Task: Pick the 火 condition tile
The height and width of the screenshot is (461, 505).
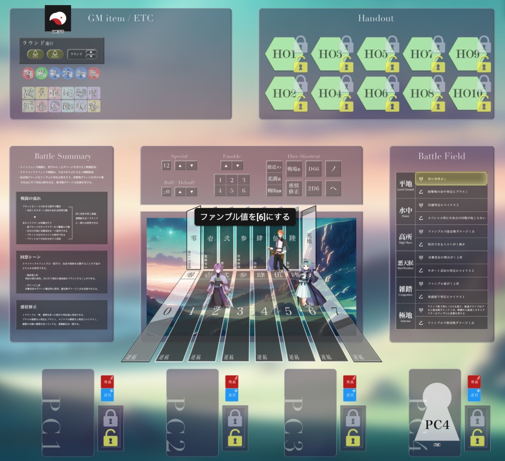Action: point(41,106)
